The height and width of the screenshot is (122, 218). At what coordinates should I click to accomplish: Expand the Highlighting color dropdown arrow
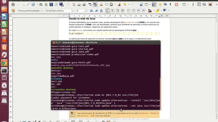pyautogui.click(x=161, y=11)
